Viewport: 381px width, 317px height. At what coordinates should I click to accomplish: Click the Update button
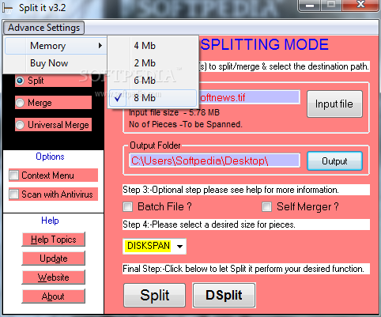(x=54, y=259)
